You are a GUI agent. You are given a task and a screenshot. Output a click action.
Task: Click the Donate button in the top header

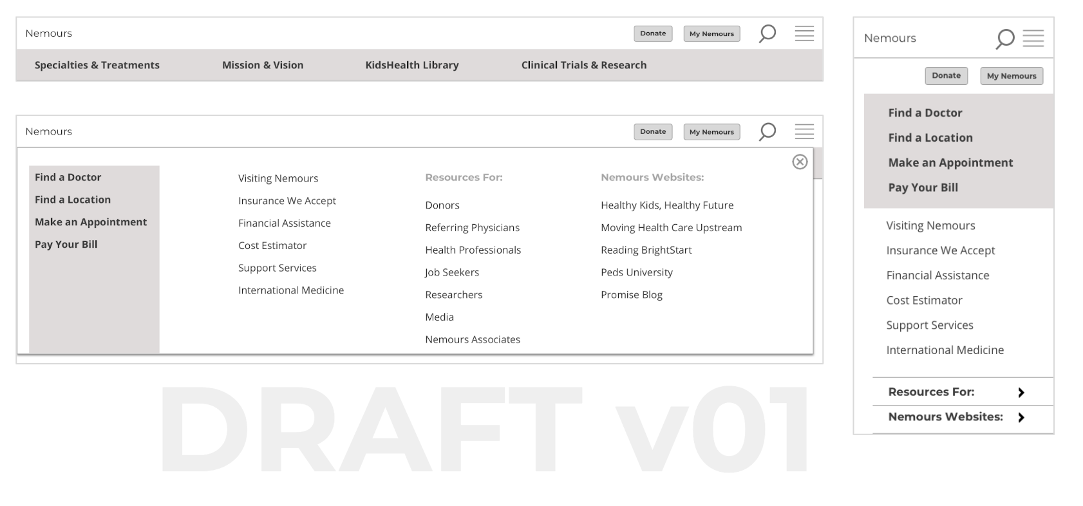click(x=653, y=33)
